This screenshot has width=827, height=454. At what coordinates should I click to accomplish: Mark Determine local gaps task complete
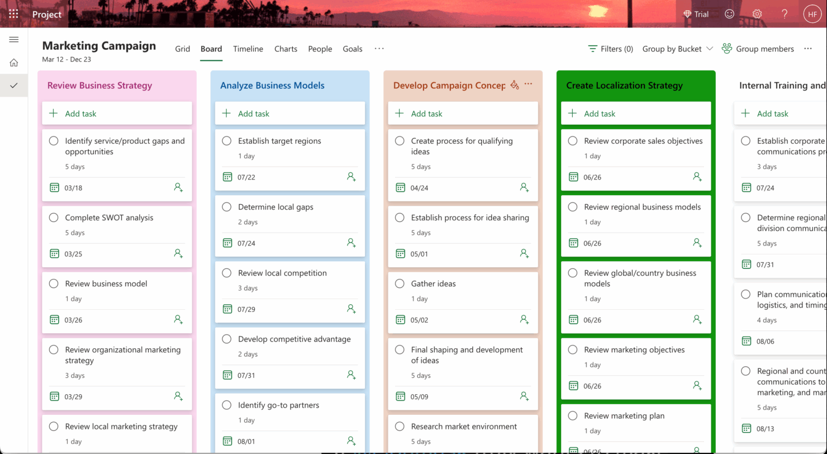[x=226, y=207]
